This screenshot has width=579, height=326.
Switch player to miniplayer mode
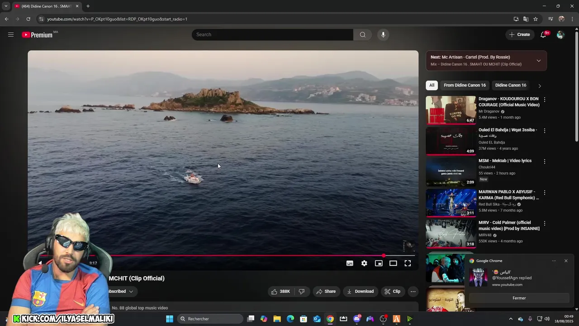pyautogui.click(x=379, y=263)
